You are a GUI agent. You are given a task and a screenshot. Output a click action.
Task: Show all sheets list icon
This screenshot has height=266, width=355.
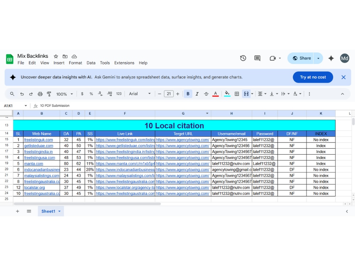[x=29, y=211]
